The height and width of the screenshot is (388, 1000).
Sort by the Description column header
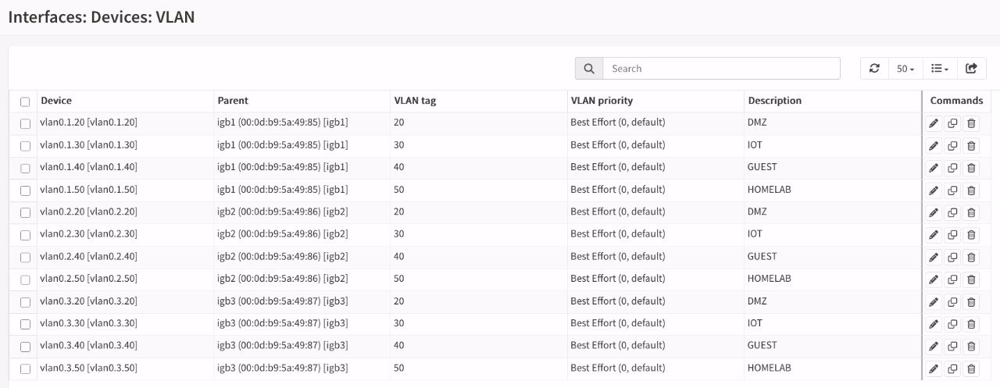774,101
